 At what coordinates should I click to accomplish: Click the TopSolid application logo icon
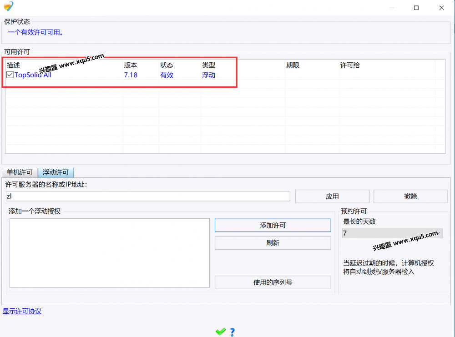pos(8,6)
